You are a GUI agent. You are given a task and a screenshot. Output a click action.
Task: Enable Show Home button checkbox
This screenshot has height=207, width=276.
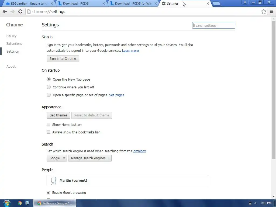click(x=49, y=125)
